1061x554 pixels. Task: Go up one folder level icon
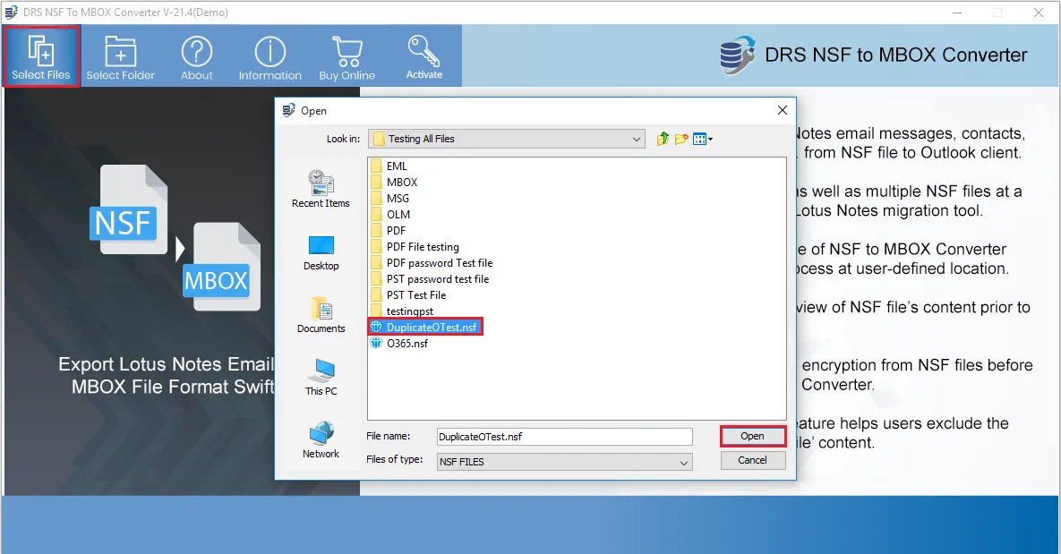(663, 139)
